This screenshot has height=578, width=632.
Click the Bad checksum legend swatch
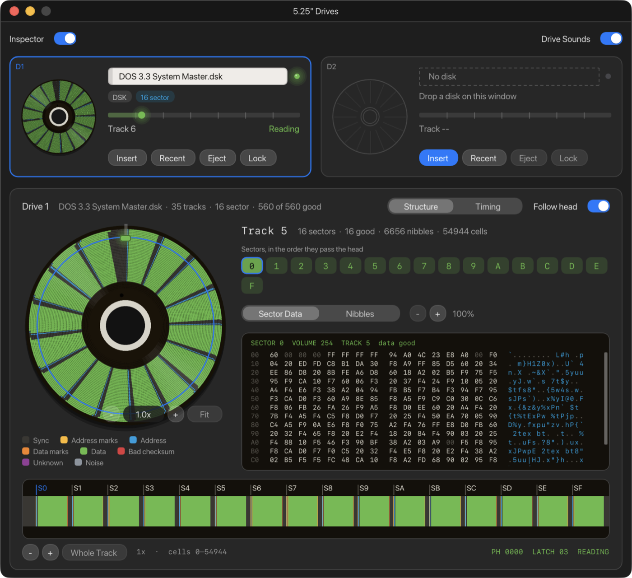(121, 451)
